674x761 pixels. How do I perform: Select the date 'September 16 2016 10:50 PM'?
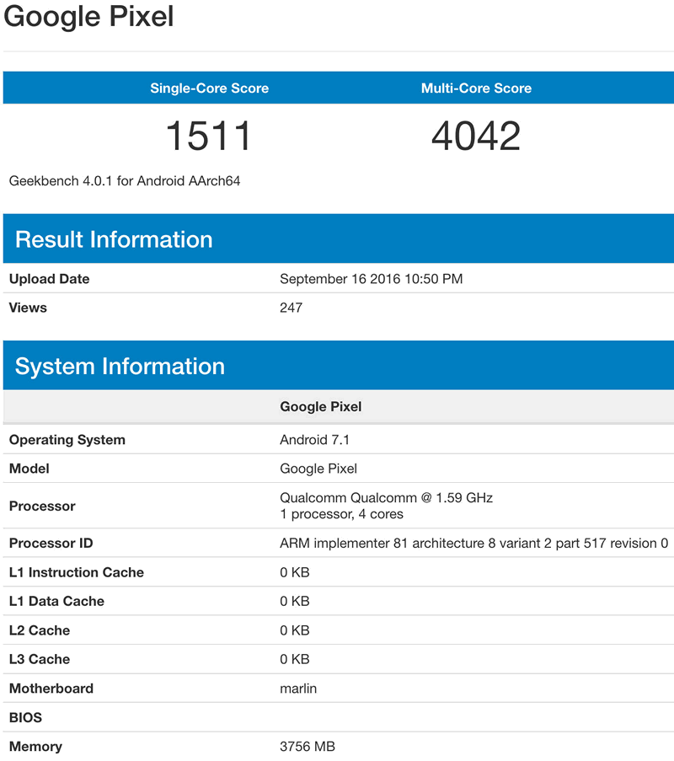(x=372, y=279)
